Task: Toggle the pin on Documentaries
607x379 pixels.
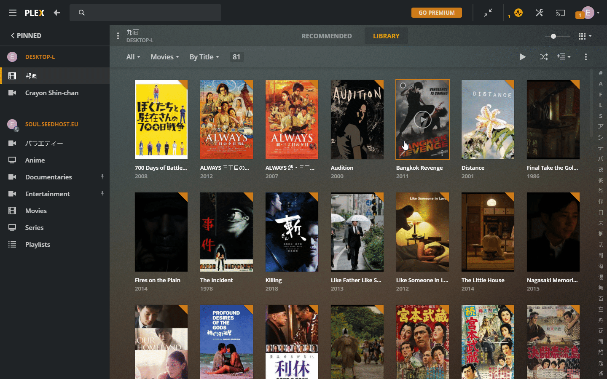Action: [x=102, y=176]
